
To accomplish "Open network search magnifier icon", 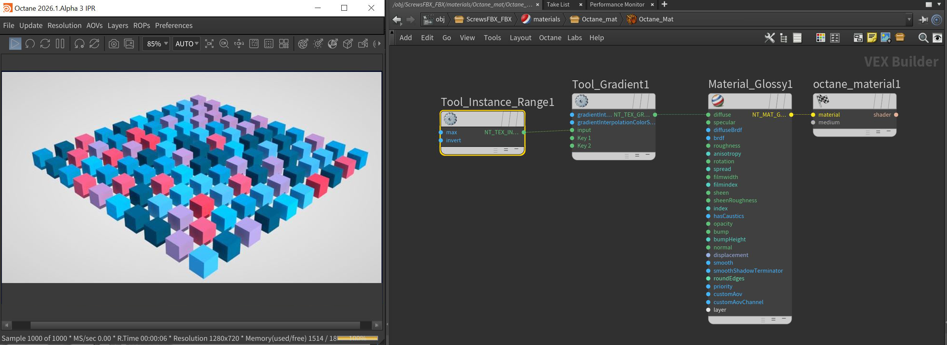I will pyautogui.click(x=923, y=37).
